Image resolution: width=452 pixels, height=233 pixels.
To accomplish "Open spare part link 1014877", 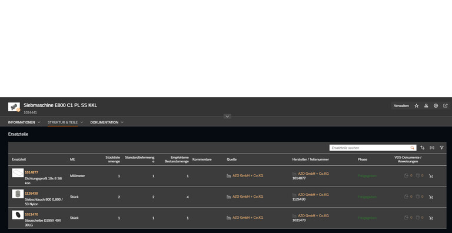I will [x=31, y=172].
